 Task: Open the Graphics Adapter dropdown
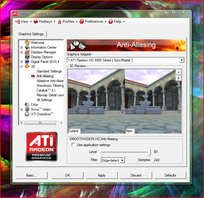(x=182, y=60)
